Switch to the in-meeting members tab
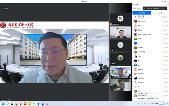169x106 pixels. pyautogui.click(x=142, y=13)
